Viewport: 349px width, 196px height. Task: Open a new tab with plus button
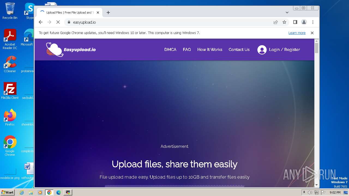pos(108,13)
